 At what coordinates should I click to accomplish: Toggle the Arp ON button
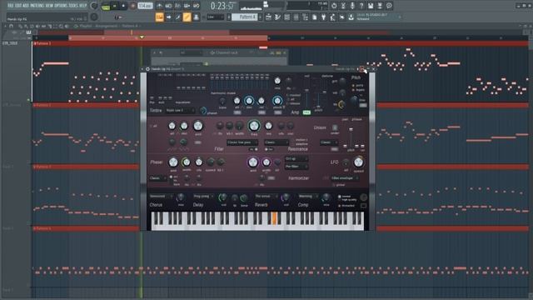(x=306, y=112)
